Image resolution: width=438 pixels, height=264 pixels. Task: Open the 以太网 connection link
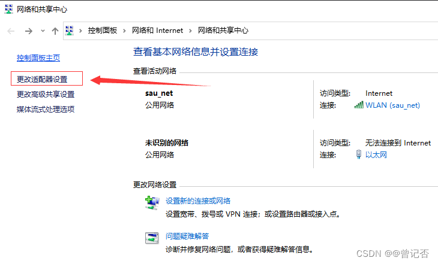(376, 154)
